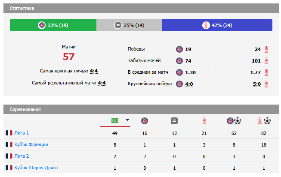This screenshot has height=177, width=281.
Task: Sort by red team goals scored column
Action: tap(264, 121)
